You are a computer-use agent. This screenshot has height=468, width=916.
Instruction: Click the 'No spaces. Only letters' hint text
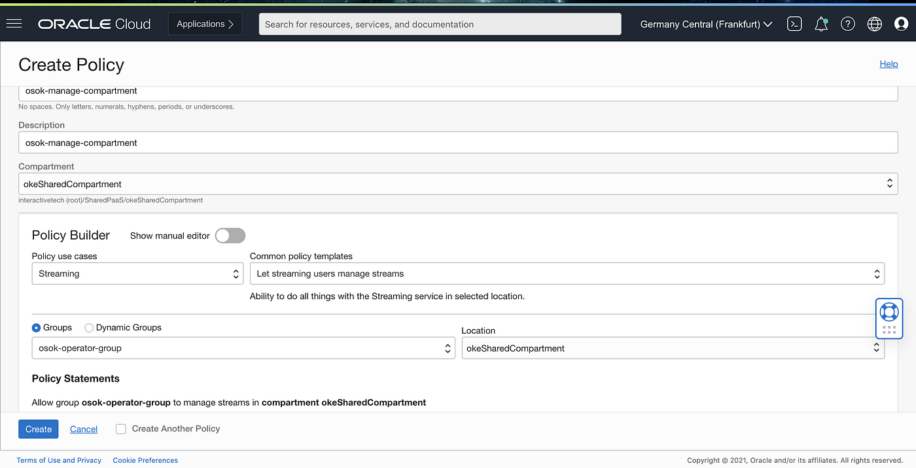pos(126,106)
